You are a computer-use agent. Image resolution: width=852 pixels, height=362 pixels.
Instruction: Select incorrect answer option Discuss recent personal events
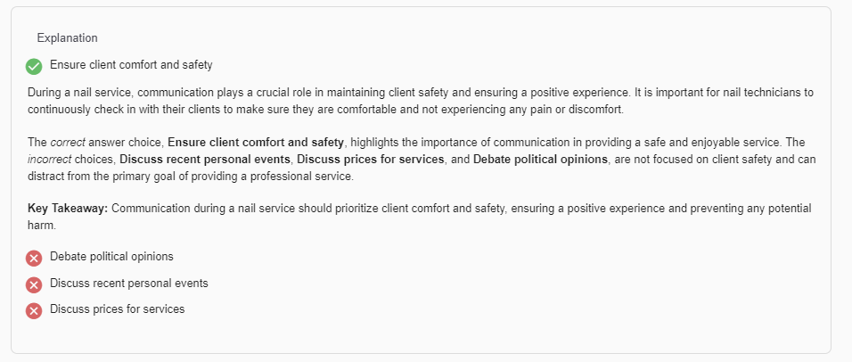(128, 284)
